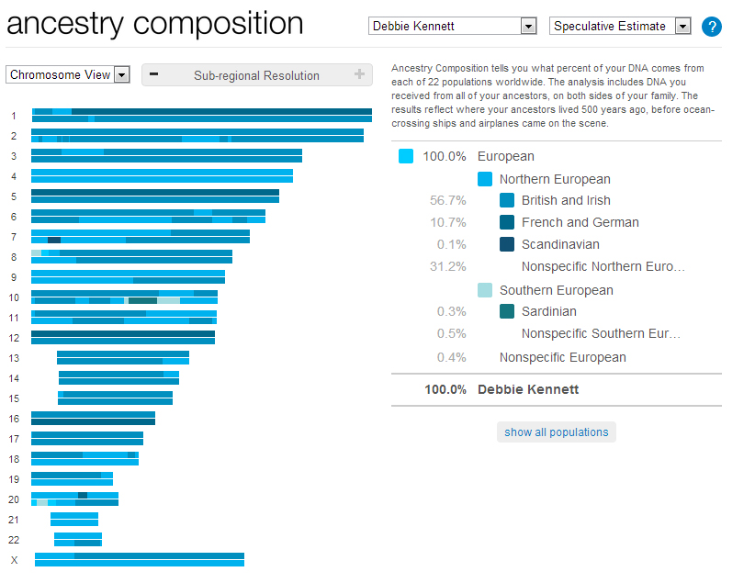Open the Chromosome View dropdown

pos(67,74)
